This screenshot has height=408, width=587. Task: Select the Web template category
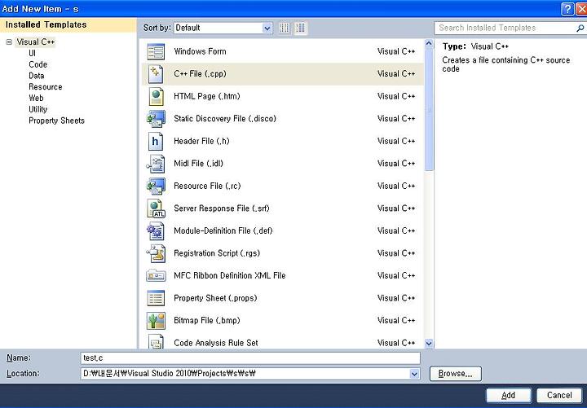point(37,99)
